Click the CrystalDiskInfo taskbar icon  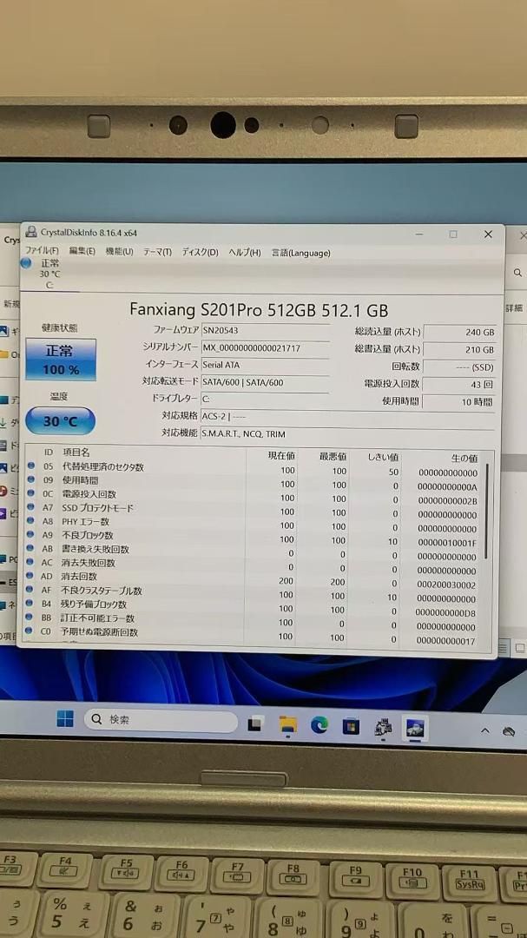click(x=414, y=729)
